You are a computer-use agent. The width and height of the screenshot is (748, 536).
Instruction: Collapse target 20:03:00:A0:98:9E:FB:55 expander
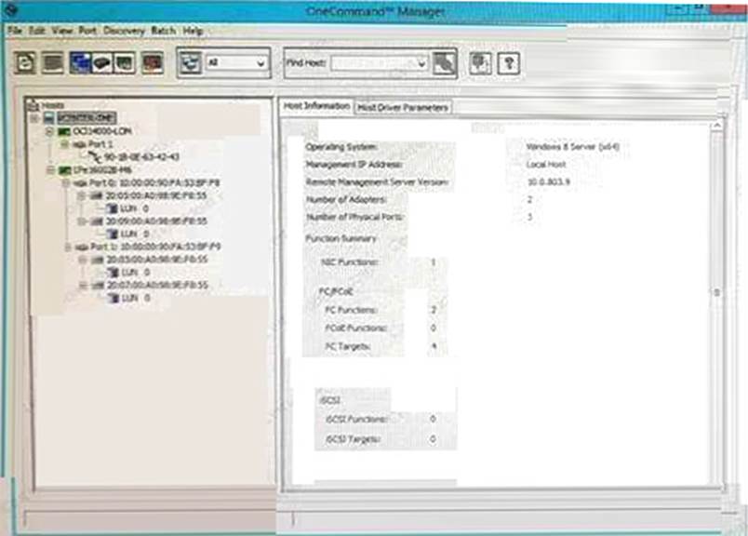83,260
